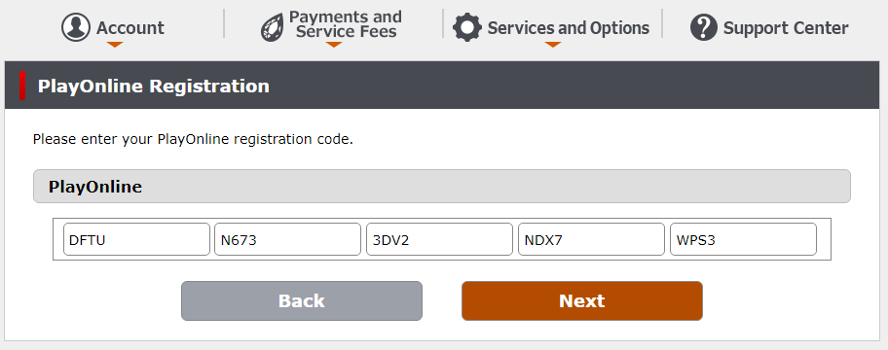888x350 pixels.
Task: Focus the first code field containing DFTU
Action: click(136, 239)
